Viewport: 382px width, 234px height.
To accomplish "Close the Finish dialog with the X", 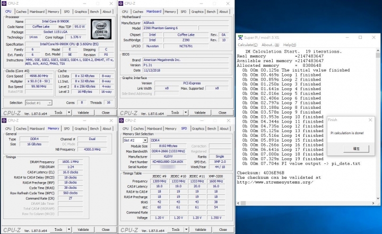I will point(370,120).
